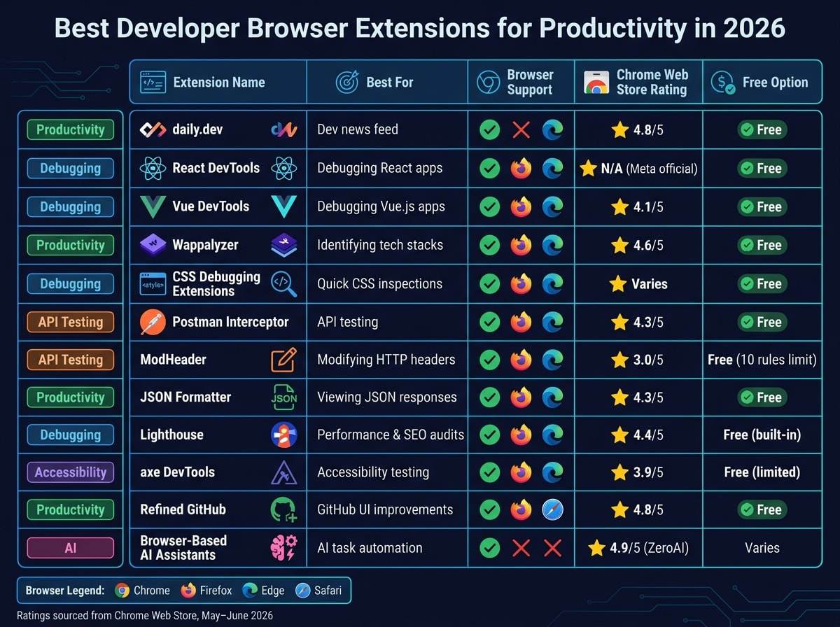
Task: Click the Varies rating for CSS Debugging Extensions
Action: 638,284
